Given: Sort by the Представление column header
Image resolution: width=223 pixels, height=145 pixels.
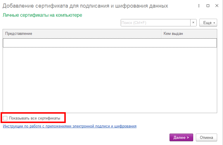Looking at the screenshot, I should tap(82, 34).
